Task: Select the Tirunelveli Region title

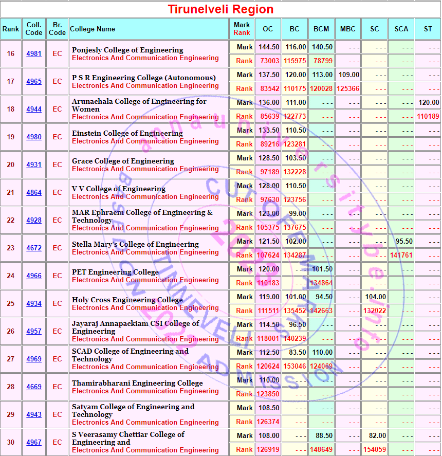Action: 220,9
